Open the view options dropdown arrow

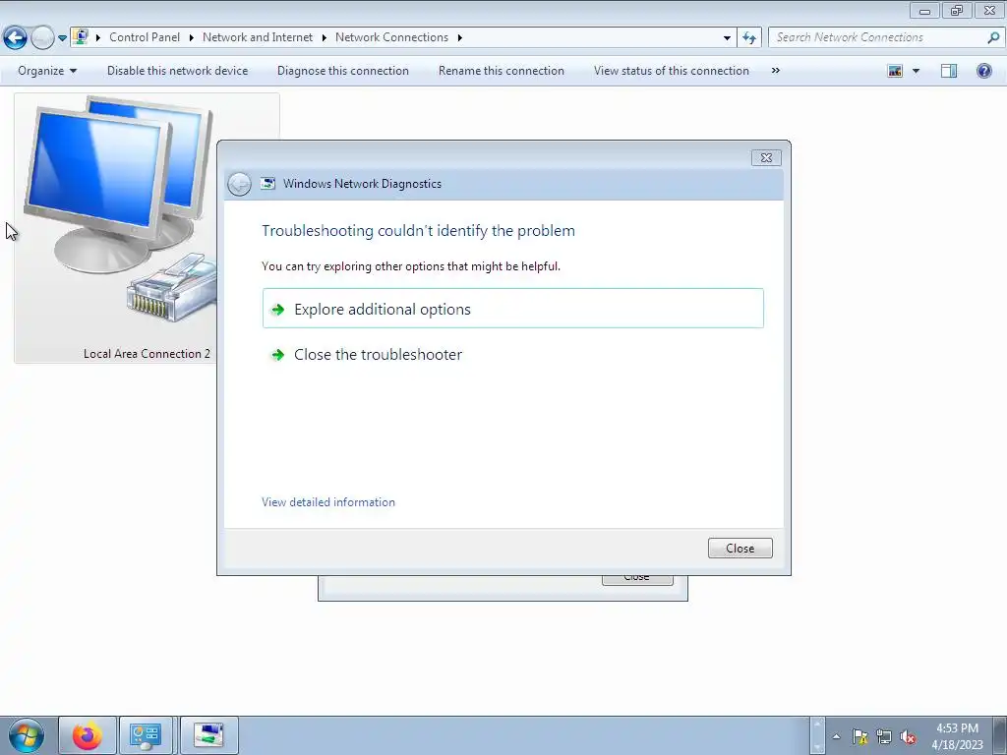(916, 71)
